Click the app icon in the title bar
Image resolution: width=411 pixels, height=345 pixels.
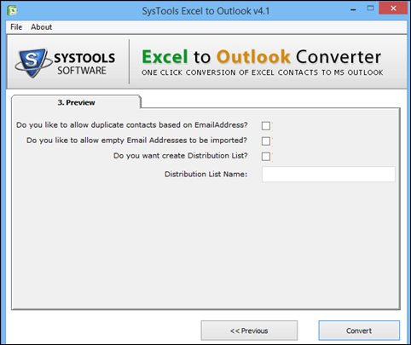[x=13, y=11]
